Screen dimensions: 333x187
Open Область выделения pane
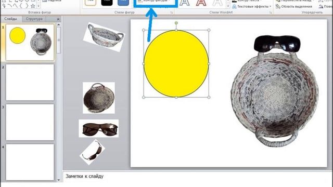tap(294, 7)
